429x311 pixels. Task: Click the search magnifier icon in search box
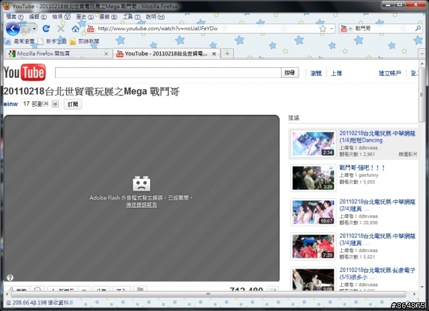coord(418,28)
